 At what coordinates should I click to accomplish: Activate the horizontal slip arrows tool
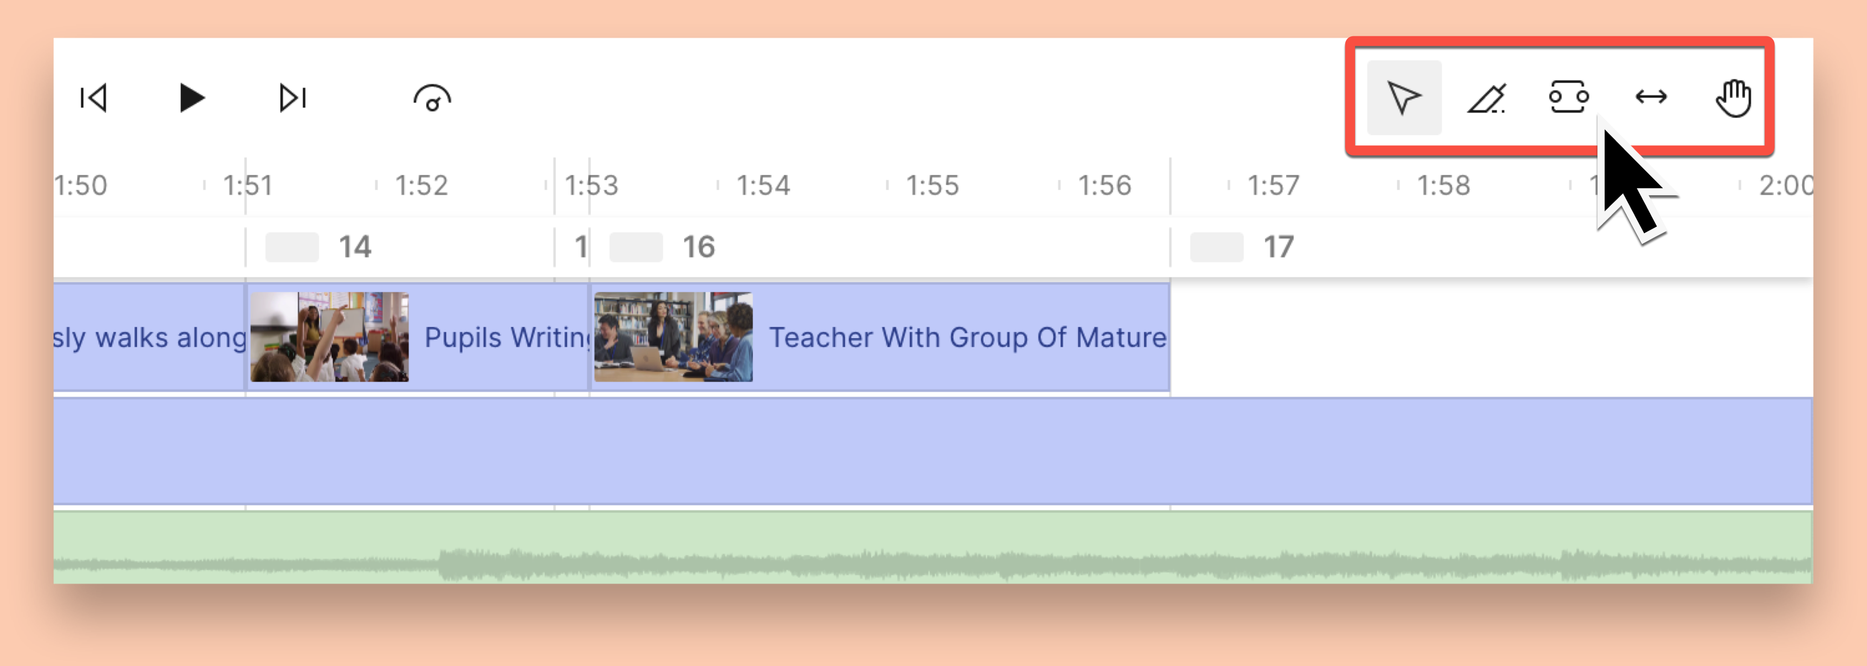1651,96
